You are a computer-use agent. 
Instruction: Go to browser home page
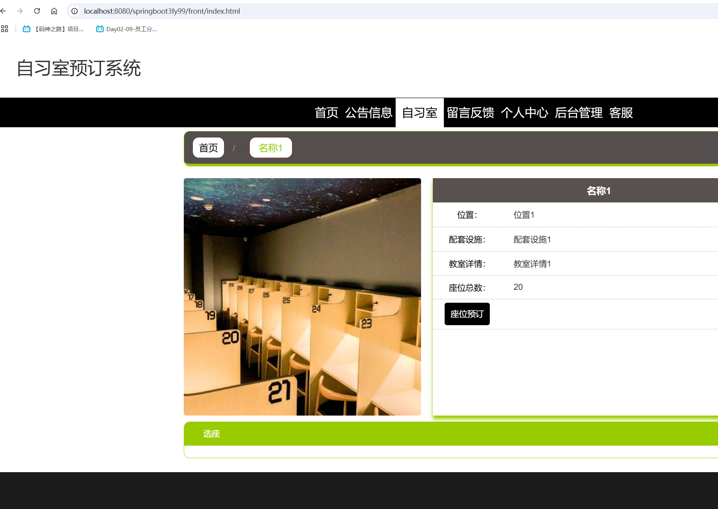pos(54,11)
